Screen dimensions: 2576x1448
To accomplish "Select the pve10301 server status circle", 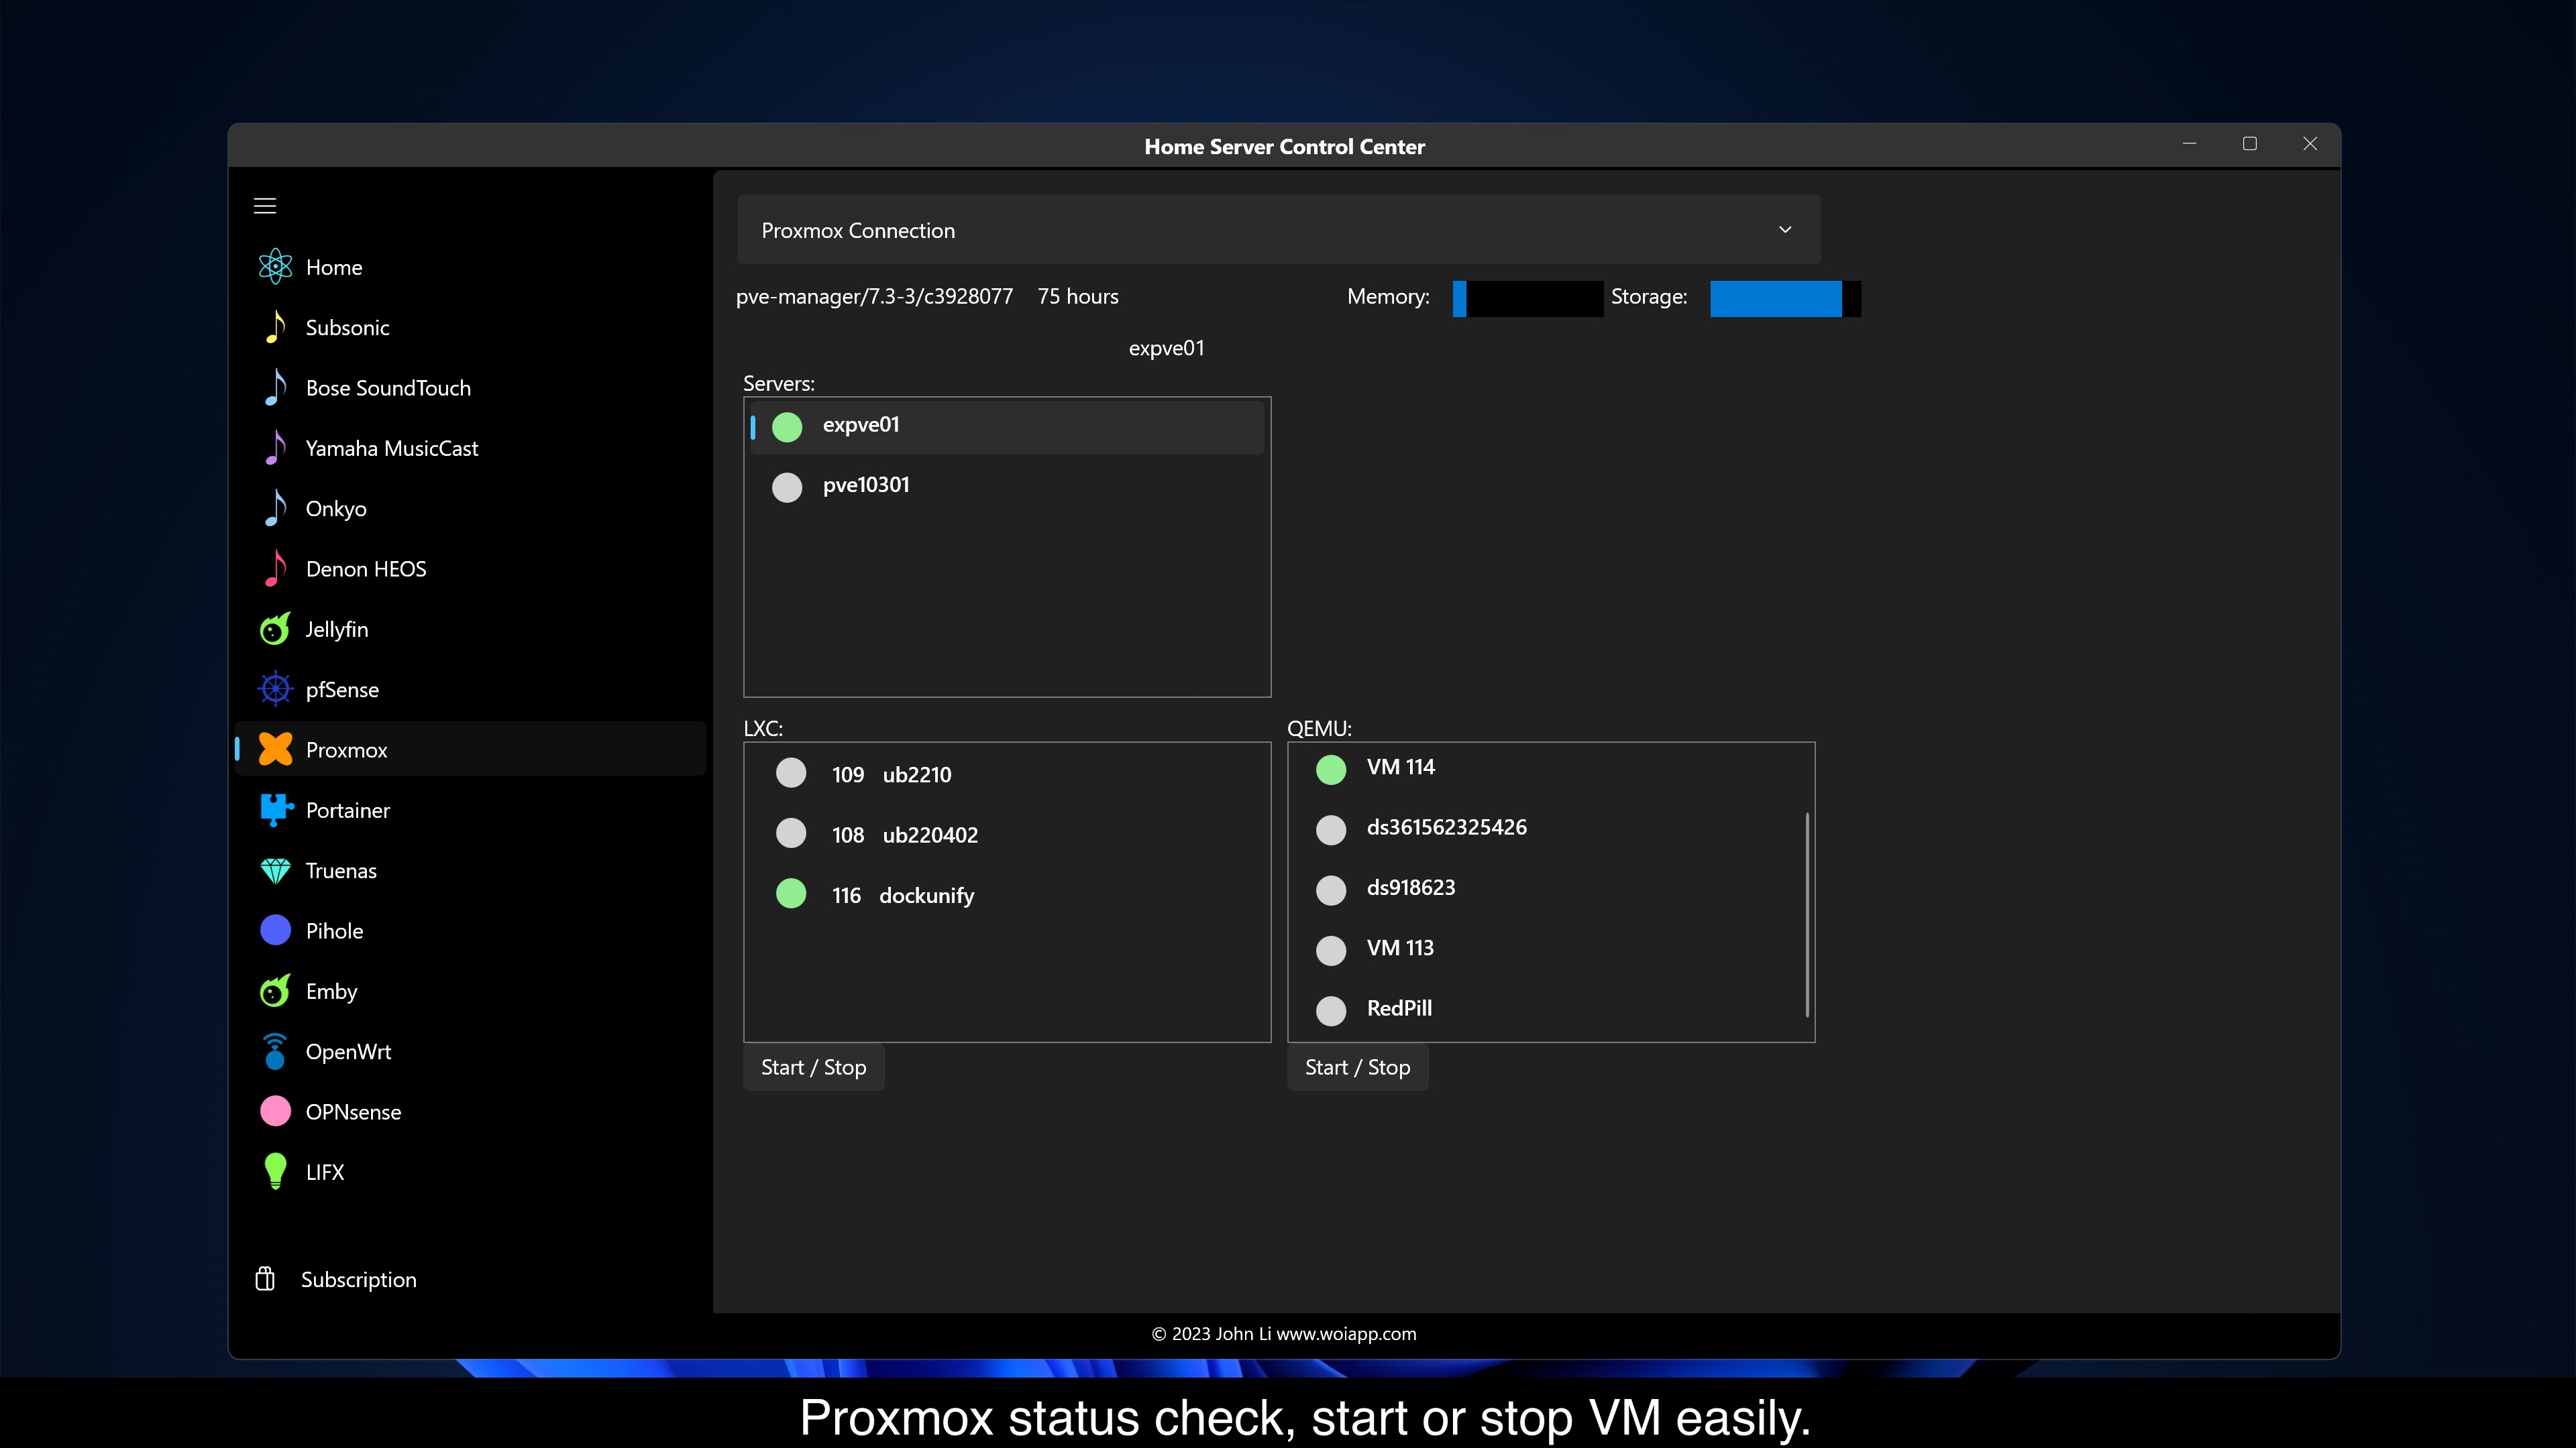I will click(787, 487).
